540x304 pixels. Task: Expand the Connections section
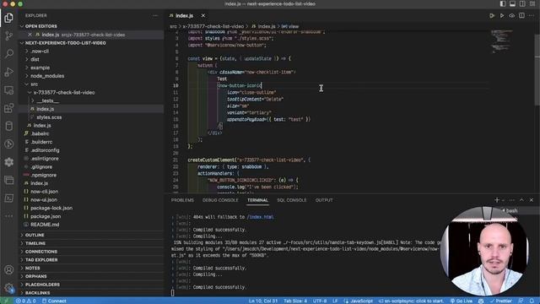[41, 252]
